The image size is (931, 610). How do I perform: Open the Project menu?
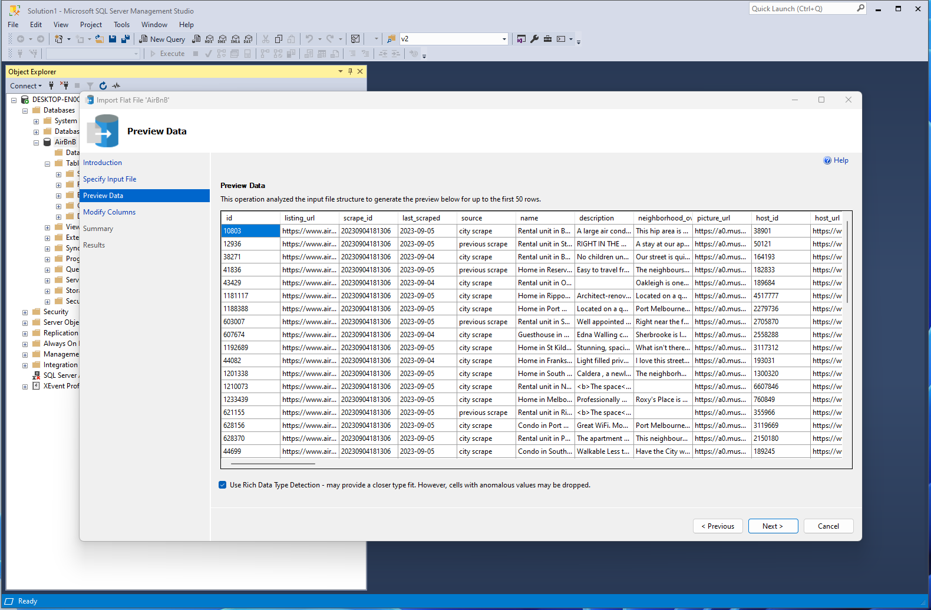(x=91, y=25)
